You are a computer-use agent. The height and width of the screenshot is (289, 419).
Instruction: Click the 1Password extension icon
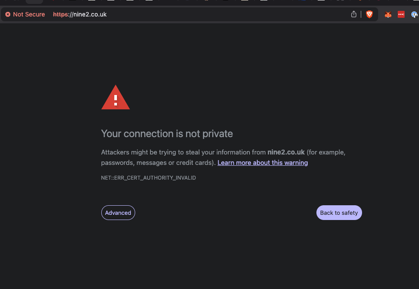tap(415, 14)
